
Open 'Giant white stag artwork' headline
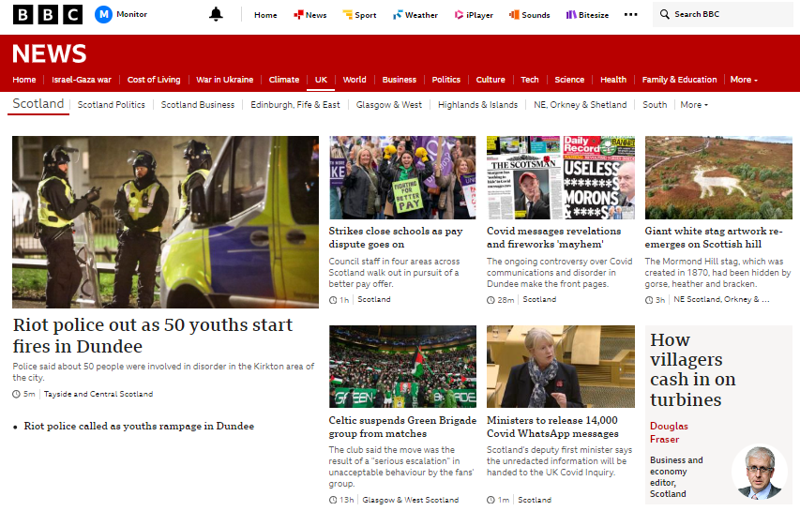coord(714,238)
